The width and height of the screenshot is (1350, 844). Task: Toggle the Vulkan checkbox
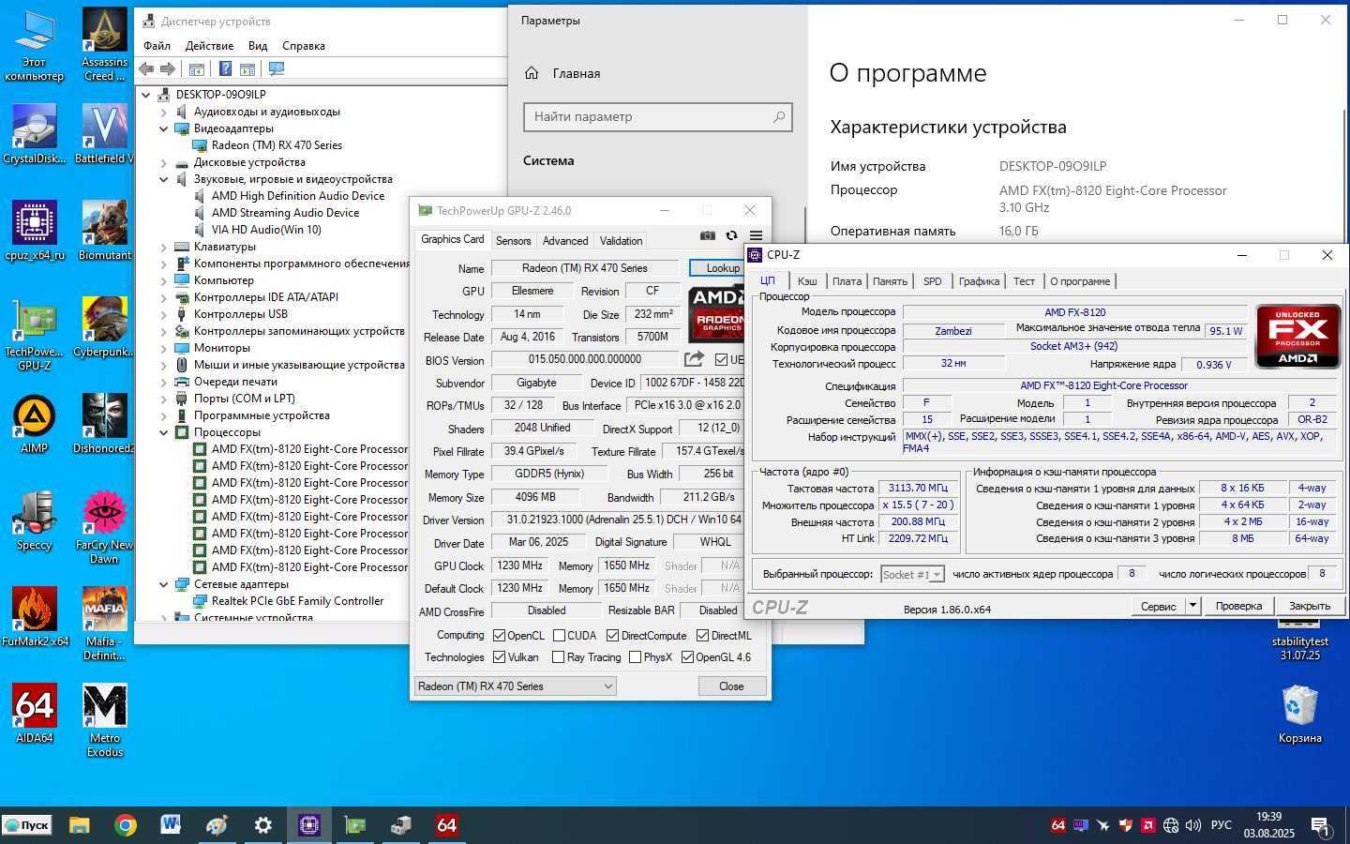coord(500,656)
